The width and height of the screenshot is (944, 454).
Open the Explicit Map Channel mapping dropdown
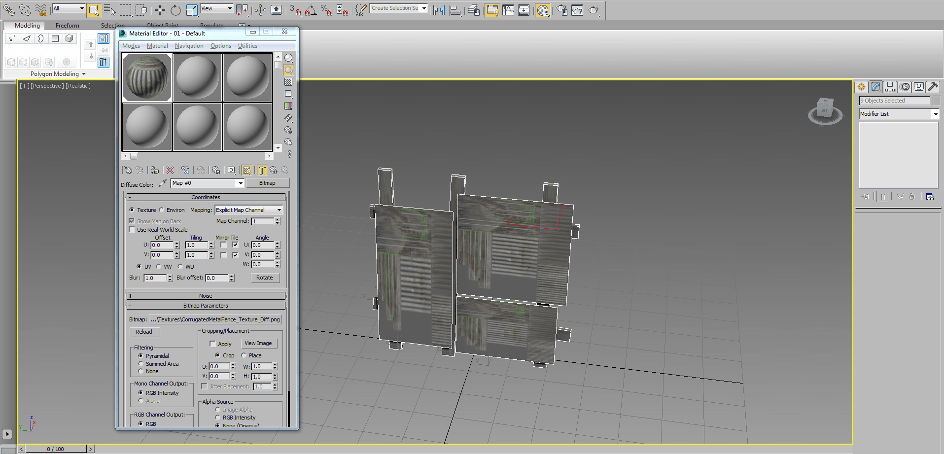tap(248, 210)
